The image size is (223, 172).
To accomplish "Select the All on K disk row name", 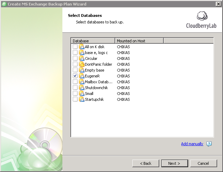I will [94, 47].
